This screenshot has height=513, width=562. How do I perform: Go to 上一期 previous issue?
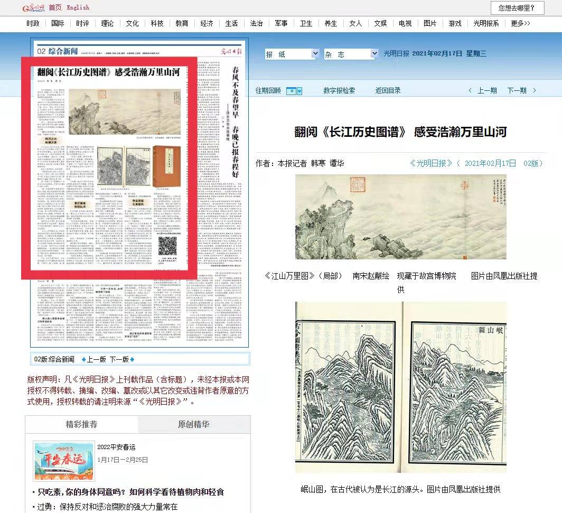pos(487,90)
